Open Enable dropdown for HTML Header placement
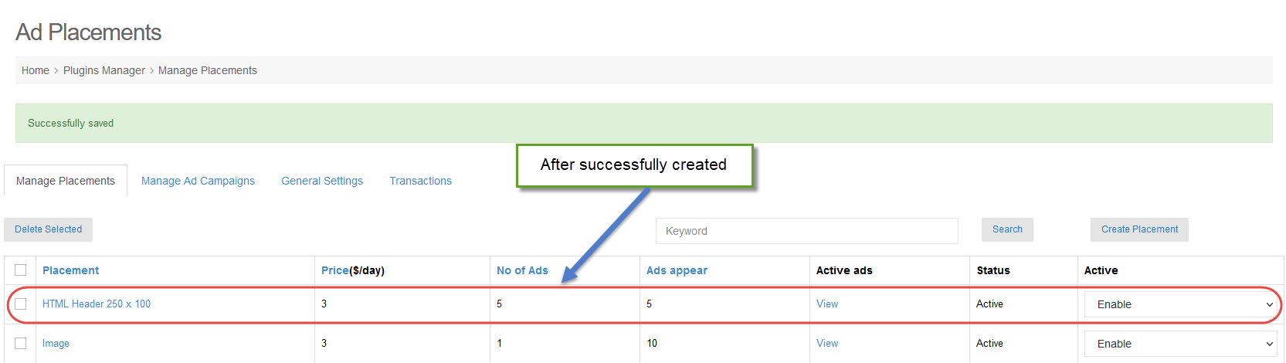The image size is (1286, 363). point(1180,304)
